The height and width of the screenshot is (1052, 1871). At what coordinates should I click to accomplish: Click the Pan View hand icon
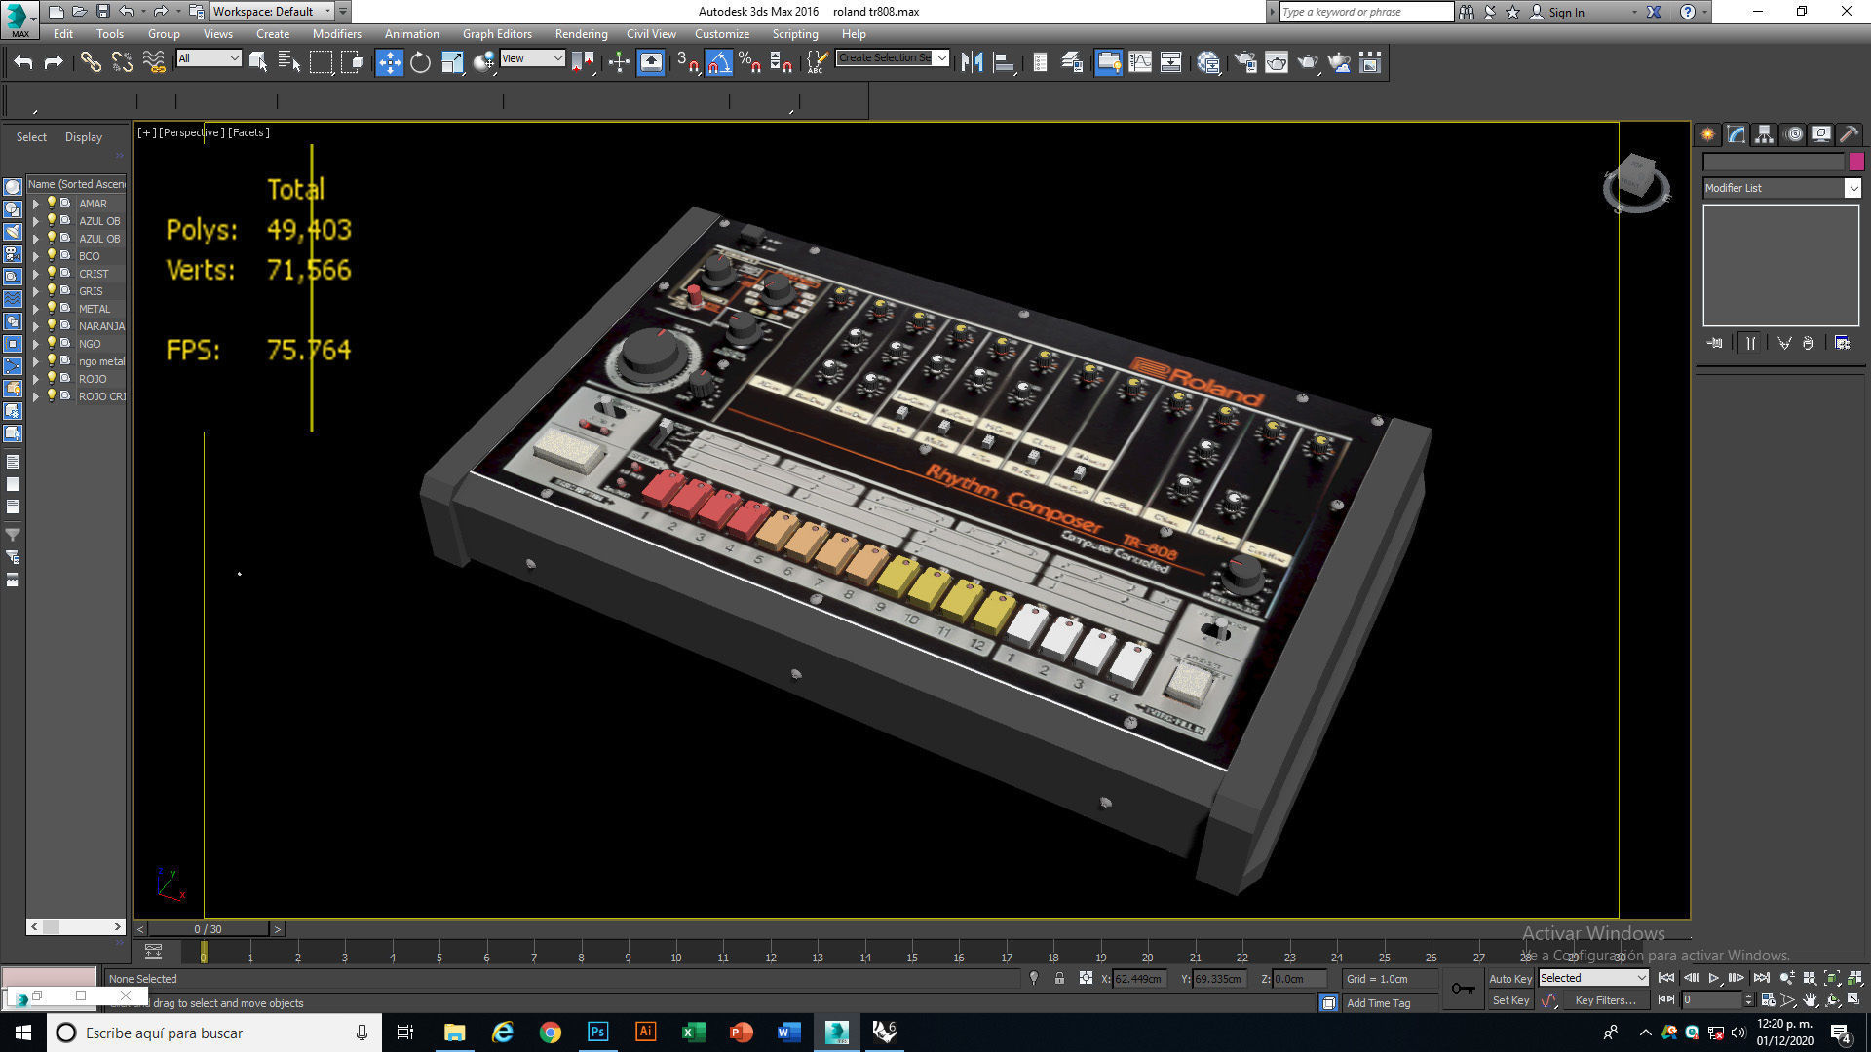coord(1810,1000)
